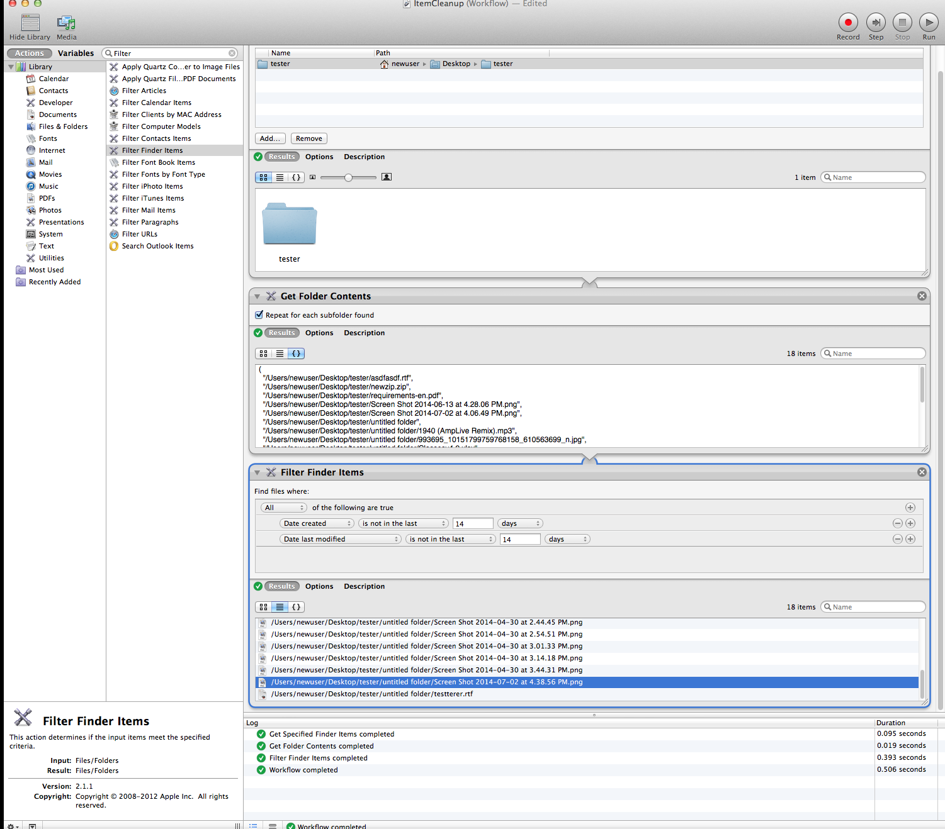Viewport: 945px width, 829px height.
Task: Open Description tab of Filter Finder Items
Action: click(364, 586)
